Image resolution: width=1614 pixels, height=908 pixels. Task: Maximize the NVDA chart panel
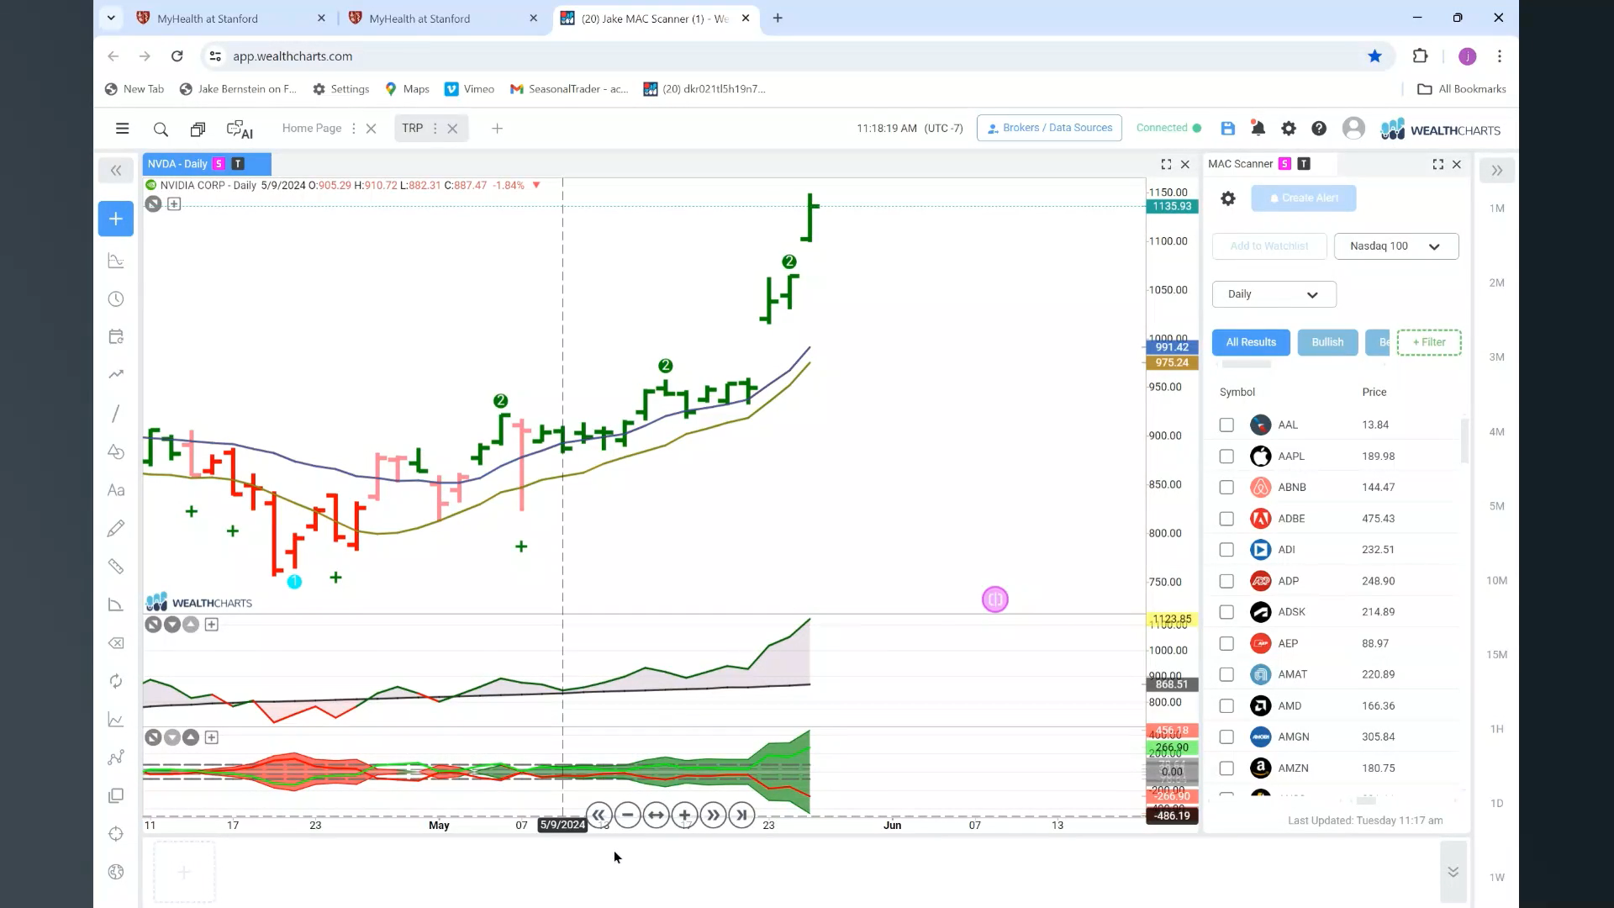1166,164
